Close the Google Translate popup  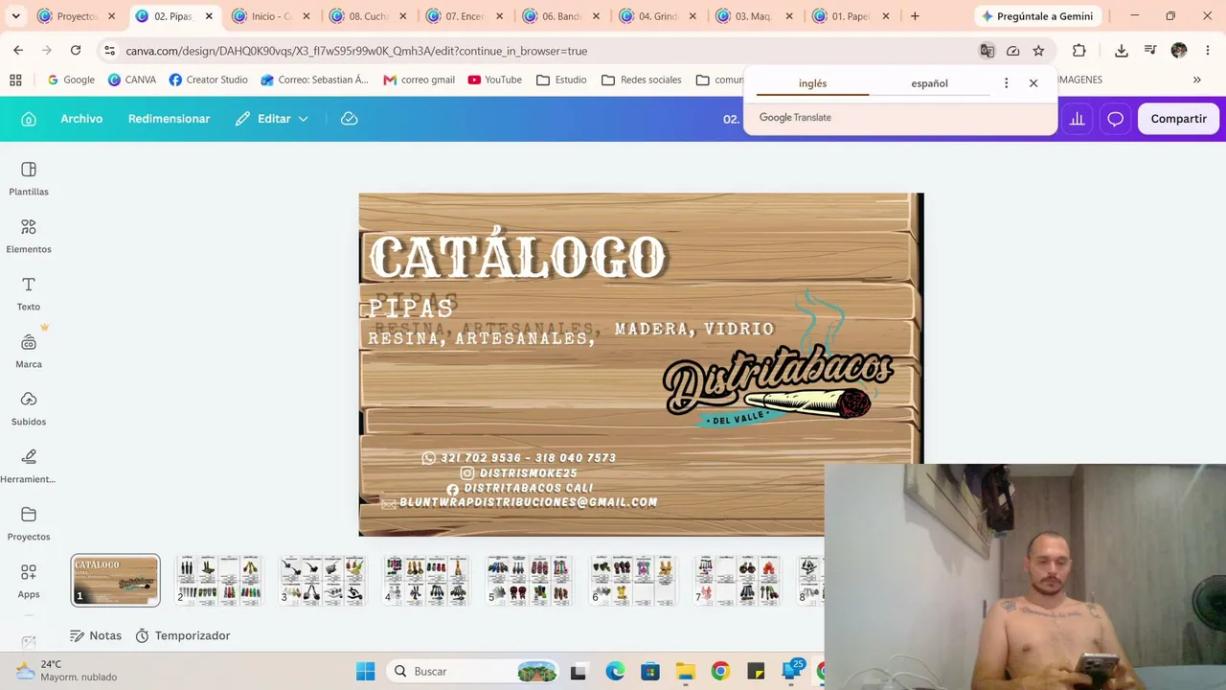click(1033, 83)
